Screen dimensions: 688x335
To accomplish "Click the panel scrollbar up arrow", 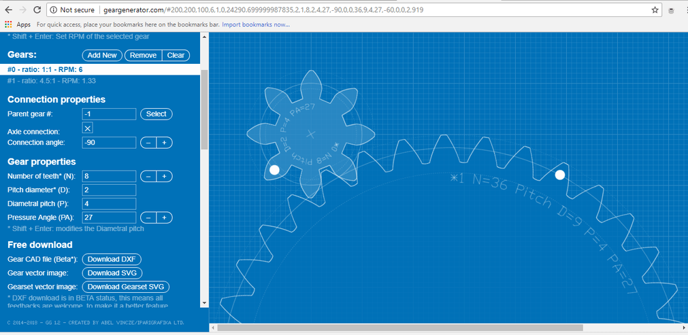I will [x=204, y=36].
